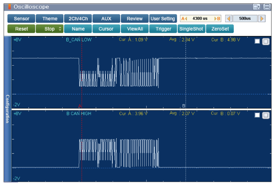Click the stacked panels icon in title bar
This screenshot has height=186, width=275.
267,7
